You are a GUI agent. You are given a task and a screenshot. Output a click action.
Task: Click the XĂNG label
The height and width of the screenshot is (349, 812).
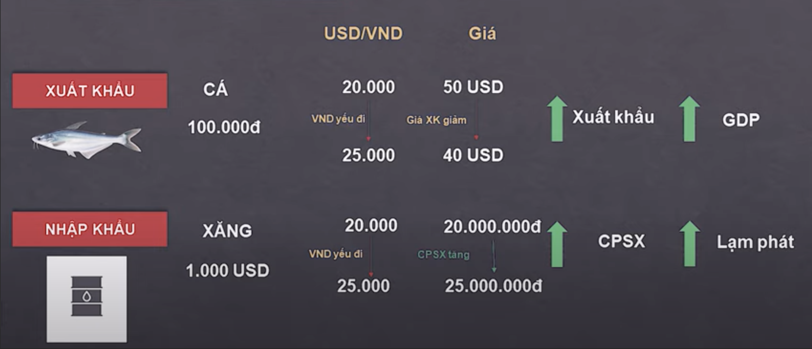227,231
